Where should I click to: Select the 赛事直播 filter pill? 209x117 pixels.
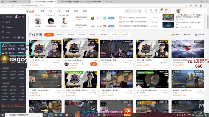pos(103,35)
